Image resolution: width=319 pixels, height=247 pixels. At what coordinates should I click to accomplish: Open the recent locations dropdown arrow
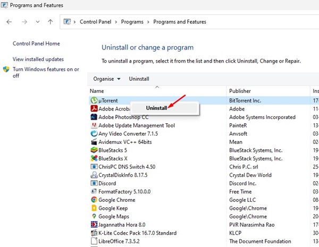[x=38, y=22]
